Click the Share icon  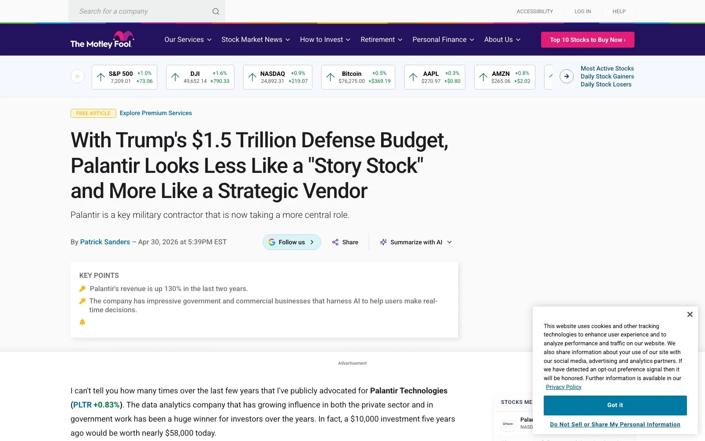tap(335, 242)
